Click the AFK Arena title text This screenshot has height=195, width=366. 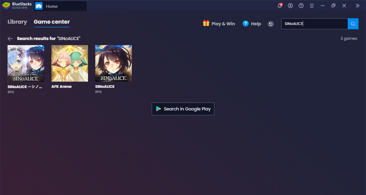(x=61, y=86)
